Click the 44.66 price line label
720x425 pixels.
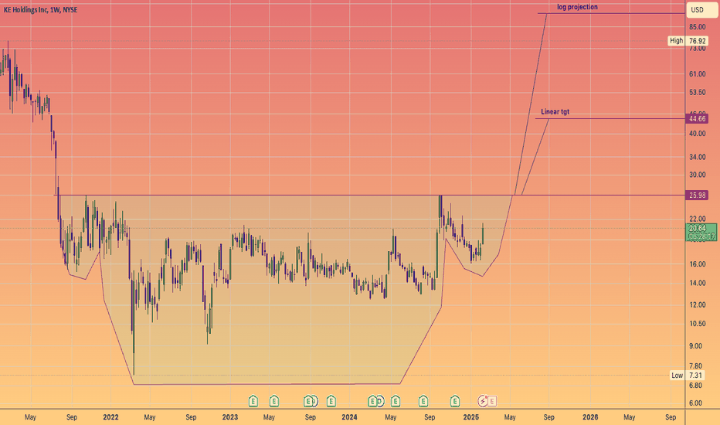click(x=697, y=118)
